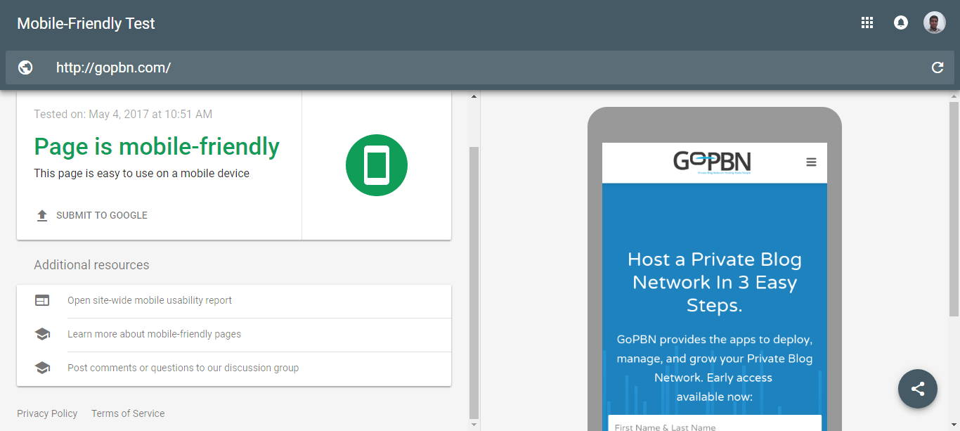
Task: Click SUBMIT TO GOOGLE
Action: pyautogui.click(x=102, y=215)
